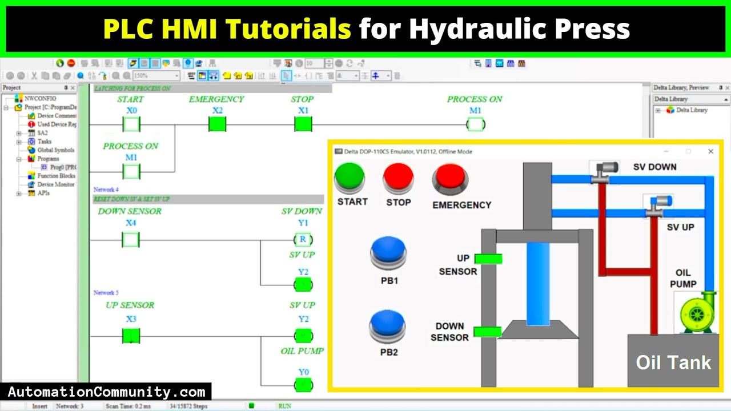Click the Delta Library cube icon
731x411 pixels.
pos(670,110)
